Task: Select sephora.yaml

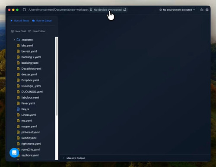Action: pos(30,155)
